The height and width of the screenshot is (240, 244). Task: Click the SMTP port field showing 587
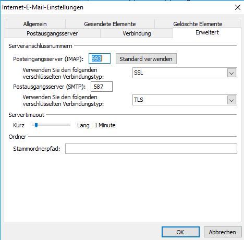tap(102, 87)
